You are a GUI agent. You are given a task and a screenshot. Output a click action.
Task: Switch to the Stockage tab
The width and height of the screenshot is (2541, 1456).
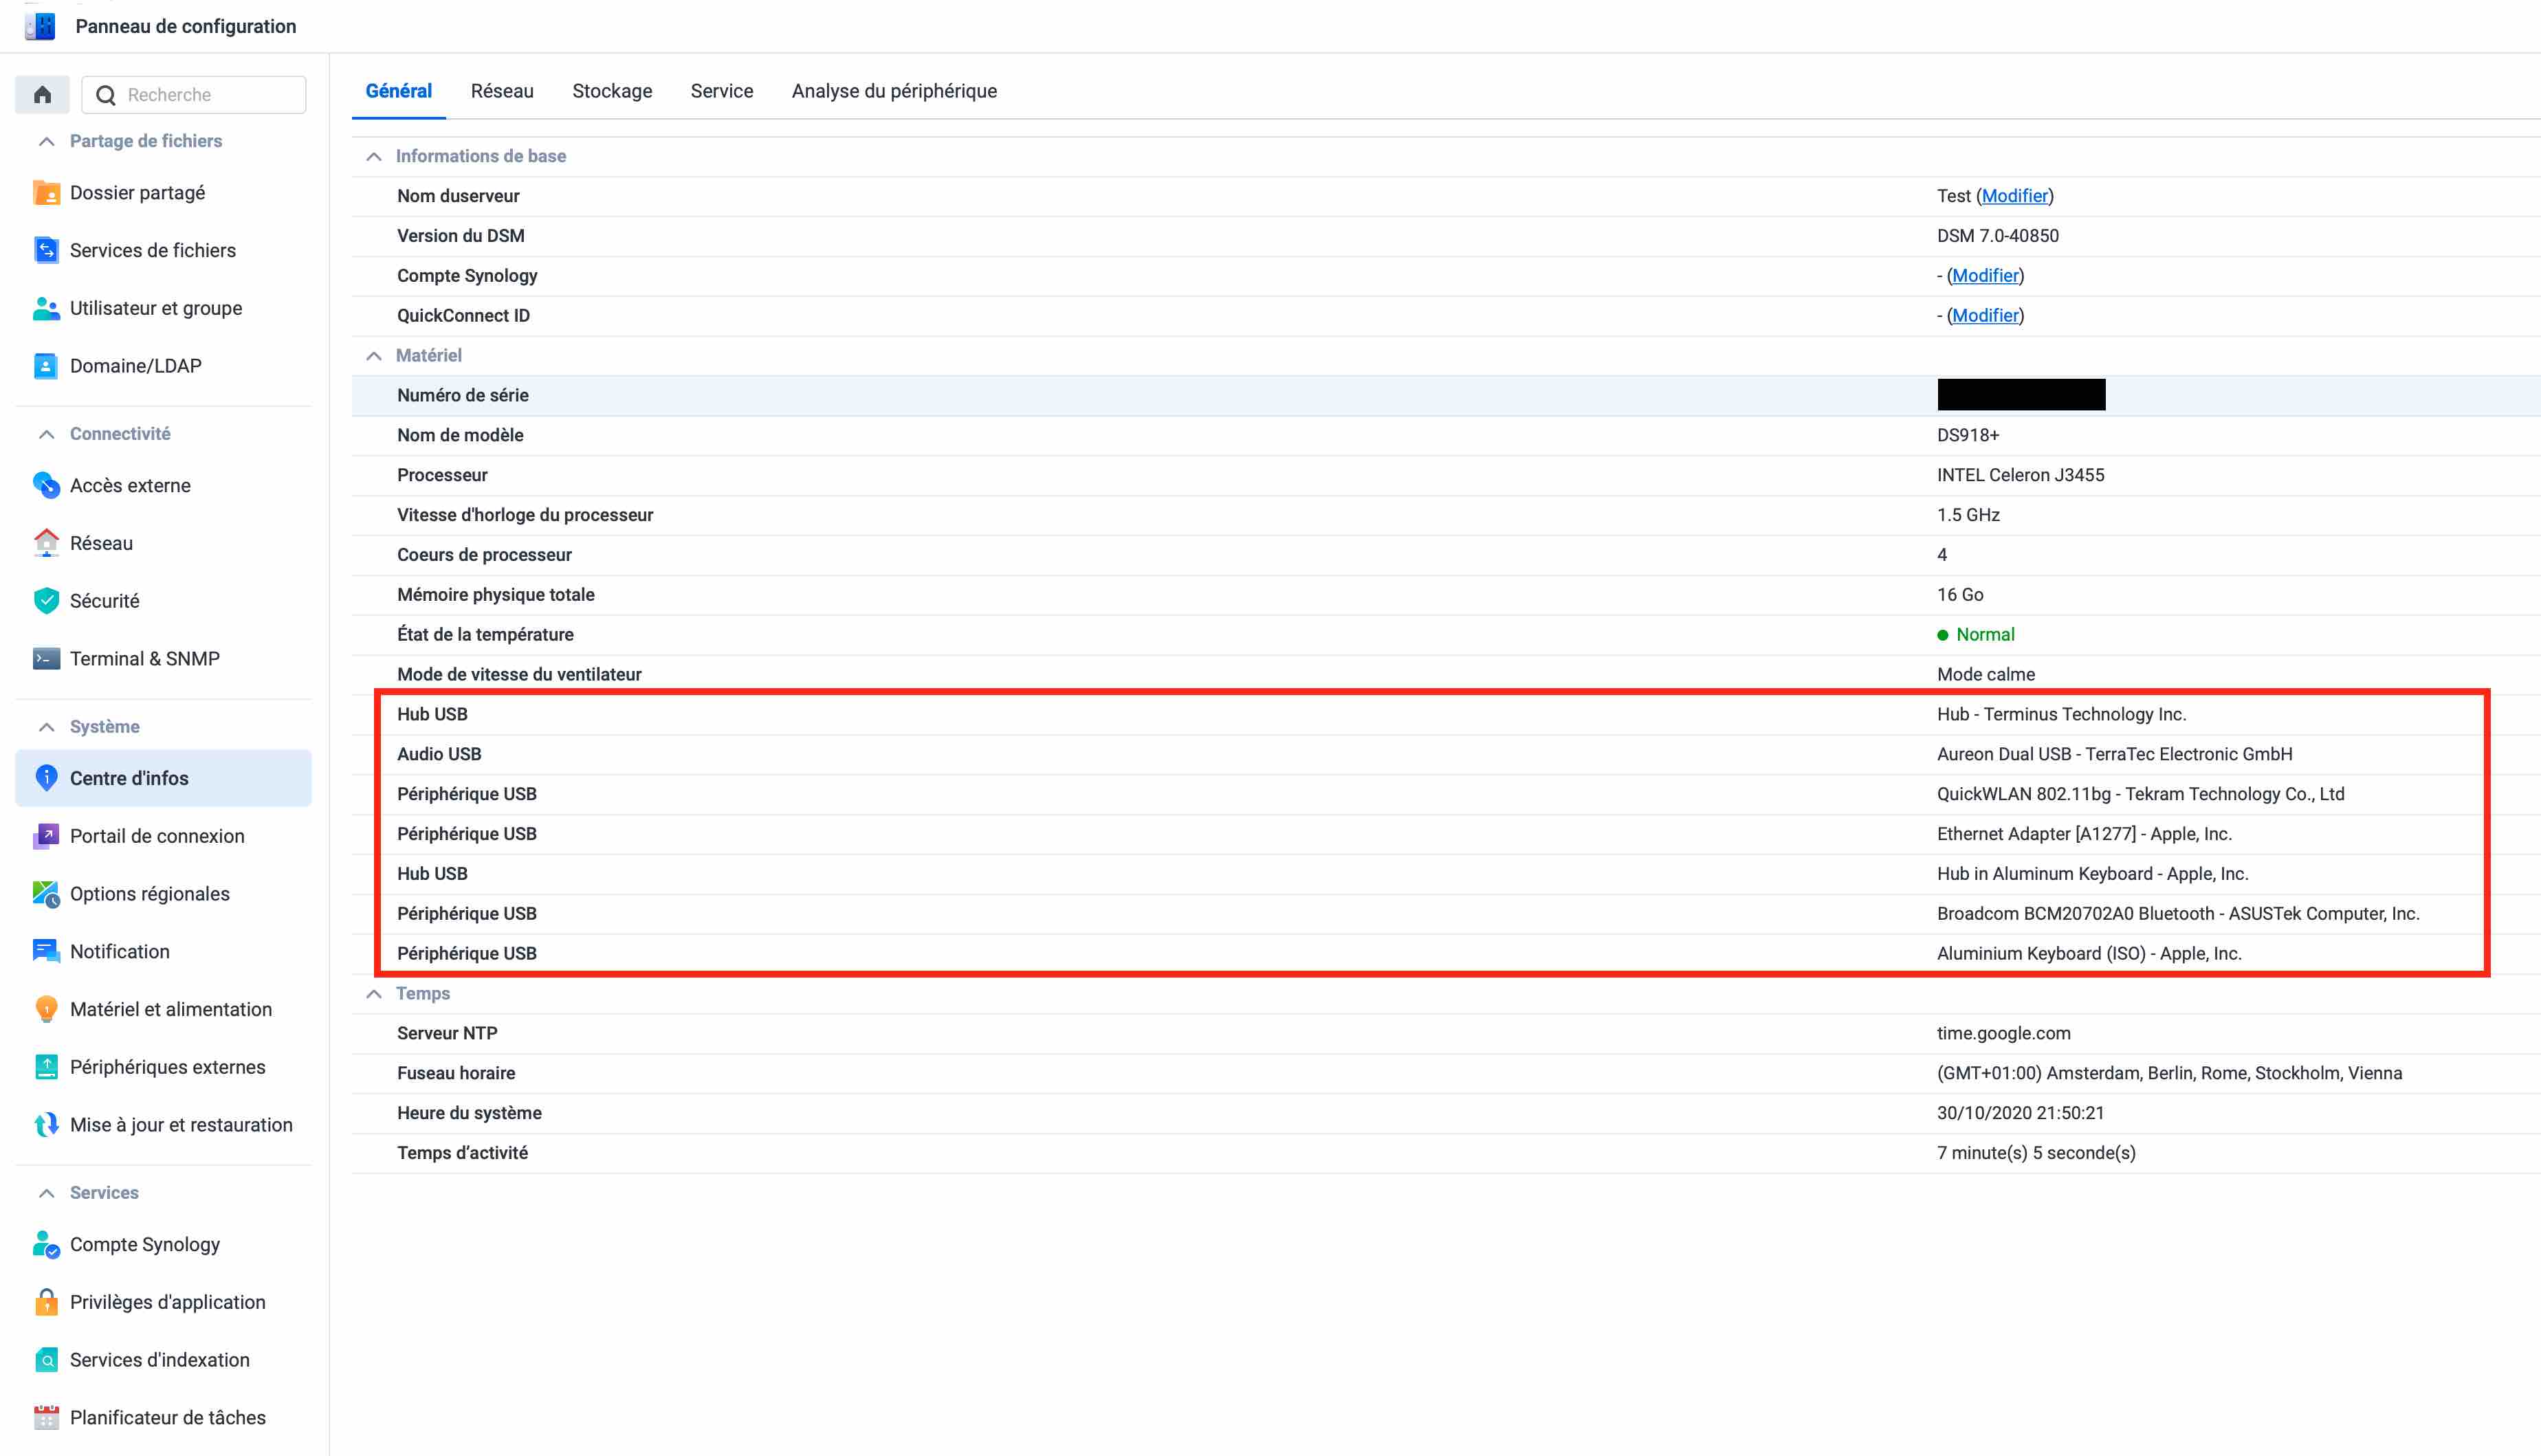tap(612, 91)
